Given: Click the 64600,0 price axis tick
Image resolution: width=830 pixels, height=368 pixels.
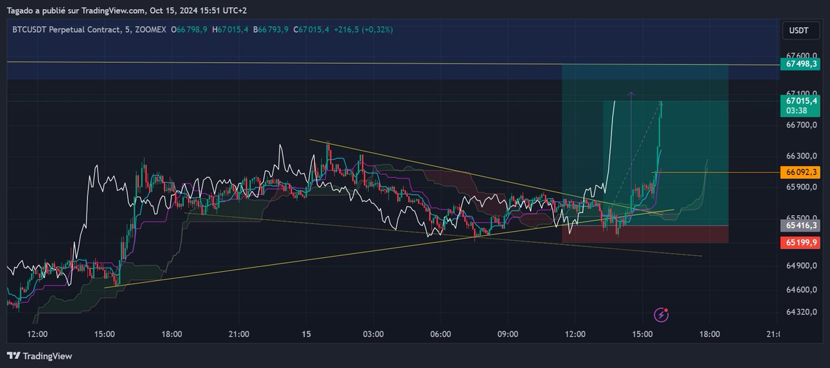Looking at the screenshot, I should coord(801,289).
